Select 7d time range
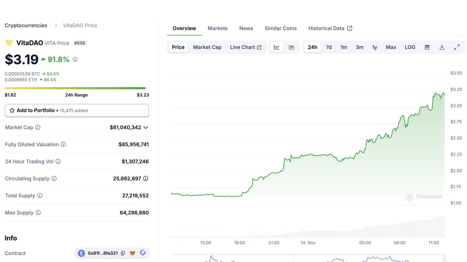467x262 pixels. 329,47
